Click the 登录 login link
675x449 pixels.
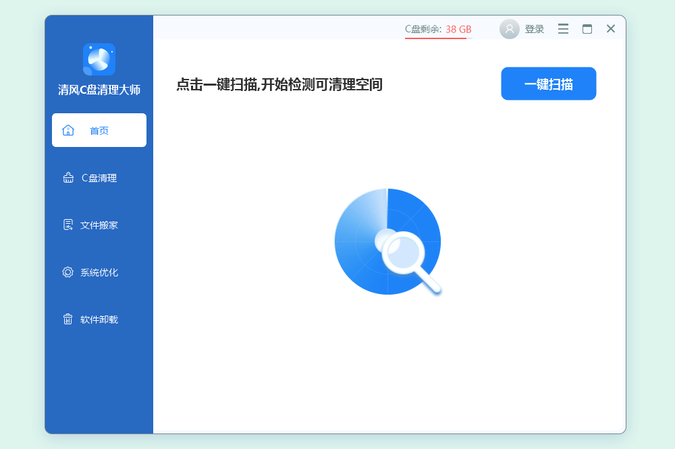point(535,29)
